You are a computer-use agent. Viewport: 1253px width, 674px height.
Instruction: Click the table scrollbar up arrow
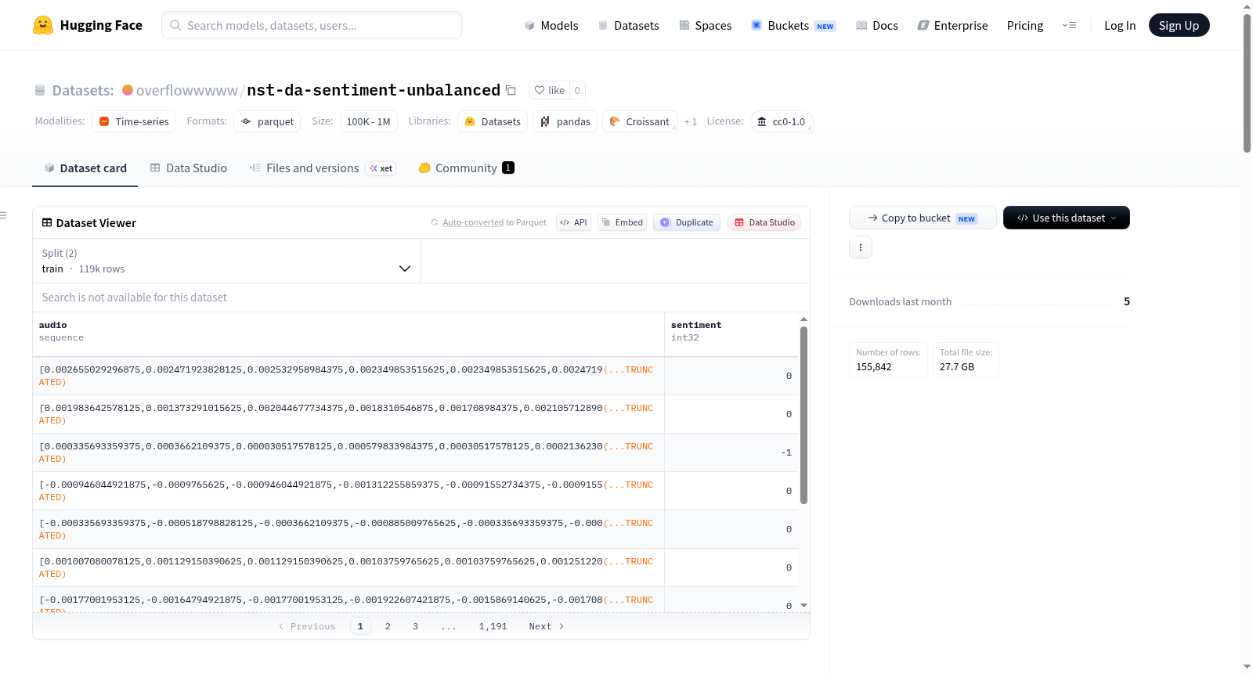click(803, 319)
